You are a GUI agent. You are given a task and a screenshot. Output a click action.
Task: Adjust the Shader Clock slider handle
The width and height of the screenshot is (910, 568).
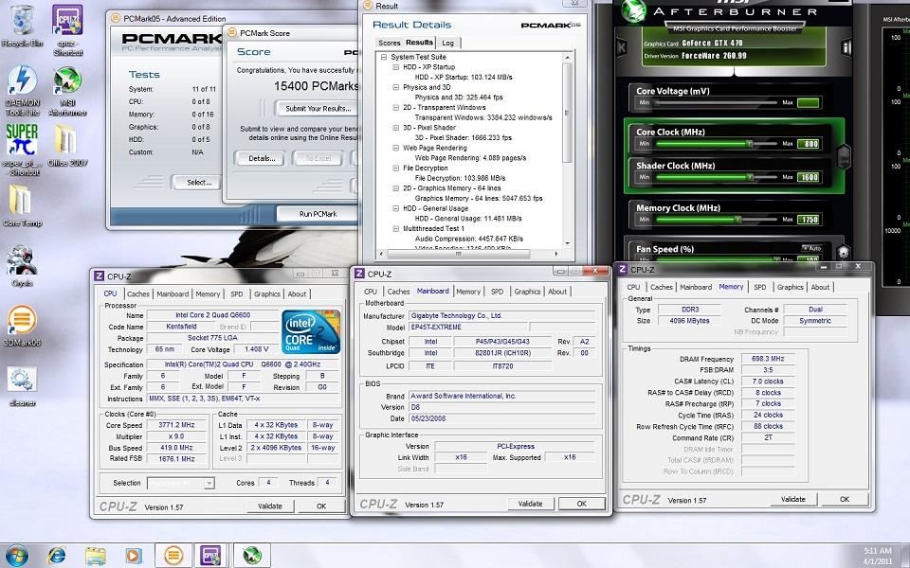749,177
